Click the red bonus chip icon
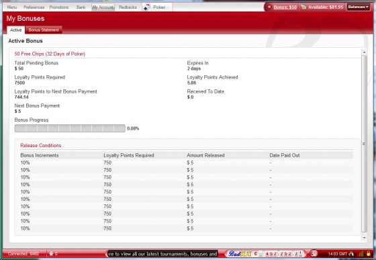 tap(269, 7)
